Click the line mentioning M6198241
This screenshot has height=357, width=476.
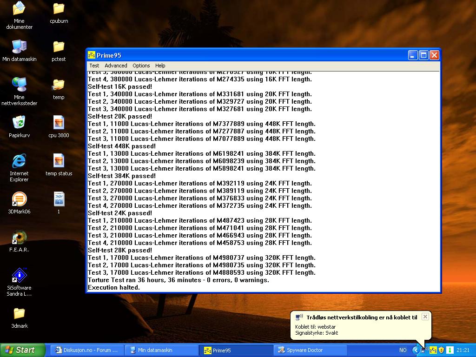tap(202, 153)
